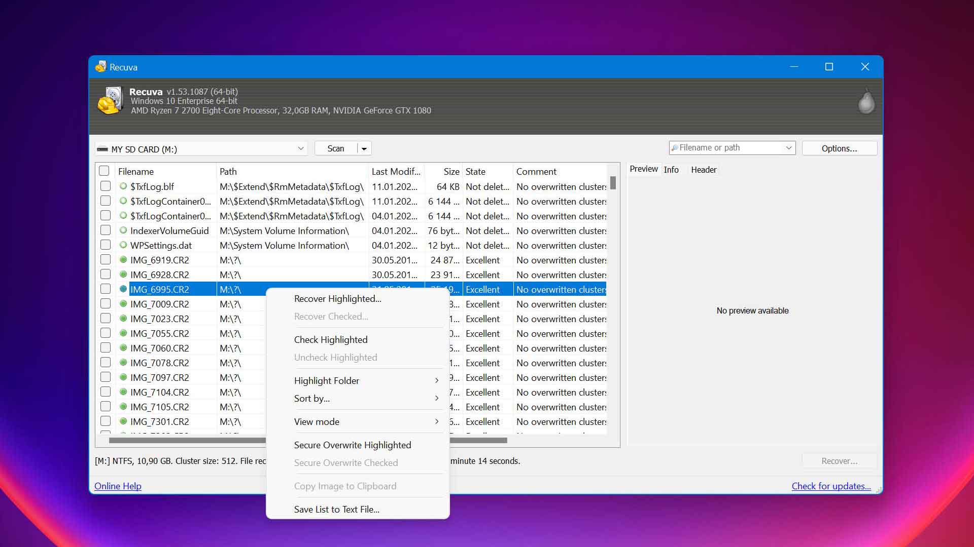
Task: Sort list by State column header
Action: point(488,172)
